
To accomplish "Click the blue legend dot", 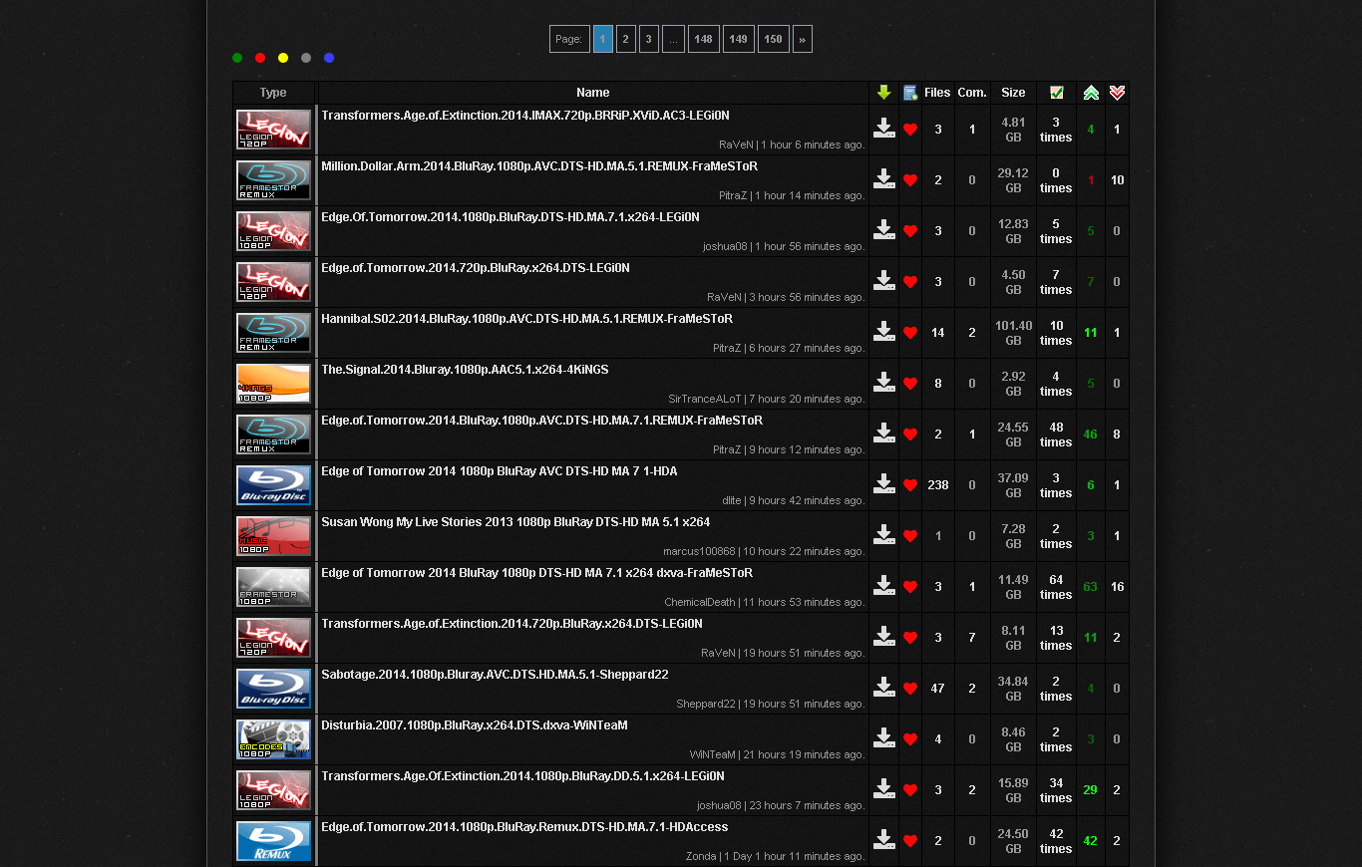I will 329,58.
